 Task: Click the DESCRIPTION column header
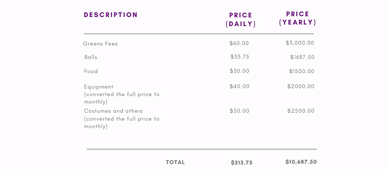110,15
